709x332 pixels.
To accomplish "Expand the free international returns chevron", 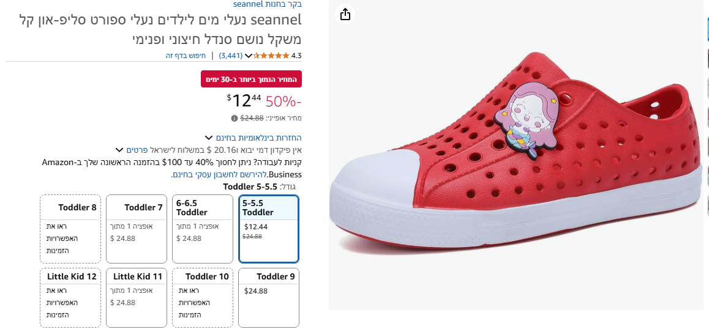I will click(x=209, y=138).
